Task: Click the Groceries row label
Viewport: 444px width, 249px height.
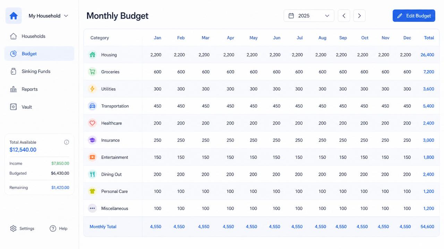Action: tap(110, 72)
